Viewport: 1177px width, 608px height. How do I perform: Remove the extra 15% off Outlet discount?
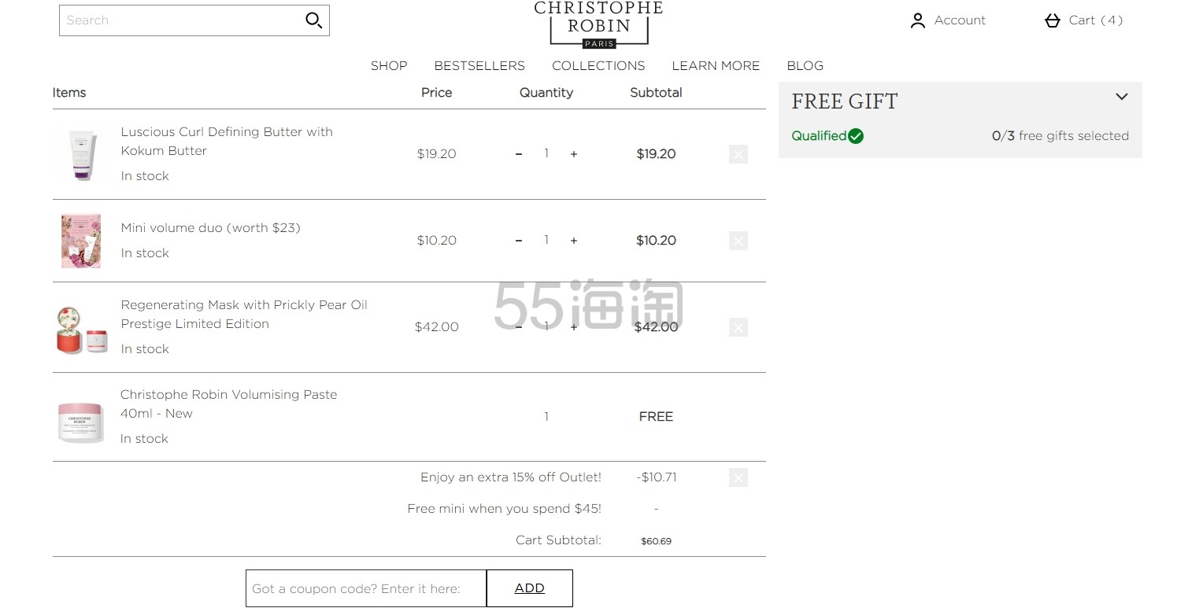tap(738, 477)
